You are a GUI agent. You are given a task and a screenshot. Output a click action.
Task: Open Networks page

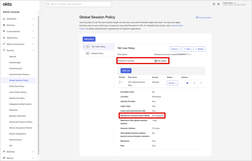click(14, 110)
